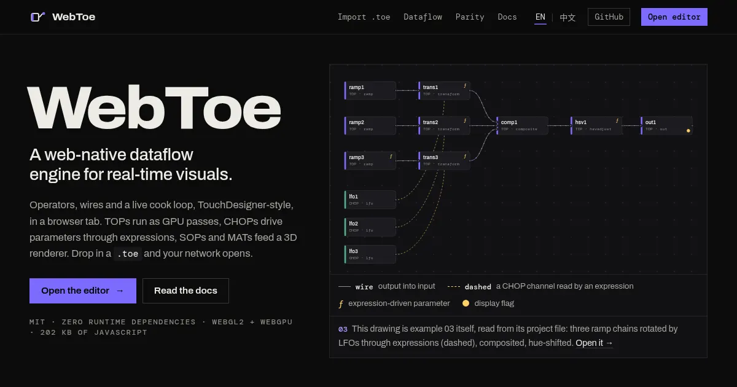Screen dimensions: 737x387
Task: Click the expression icon on the trans3 node
Action: point(464,156)
